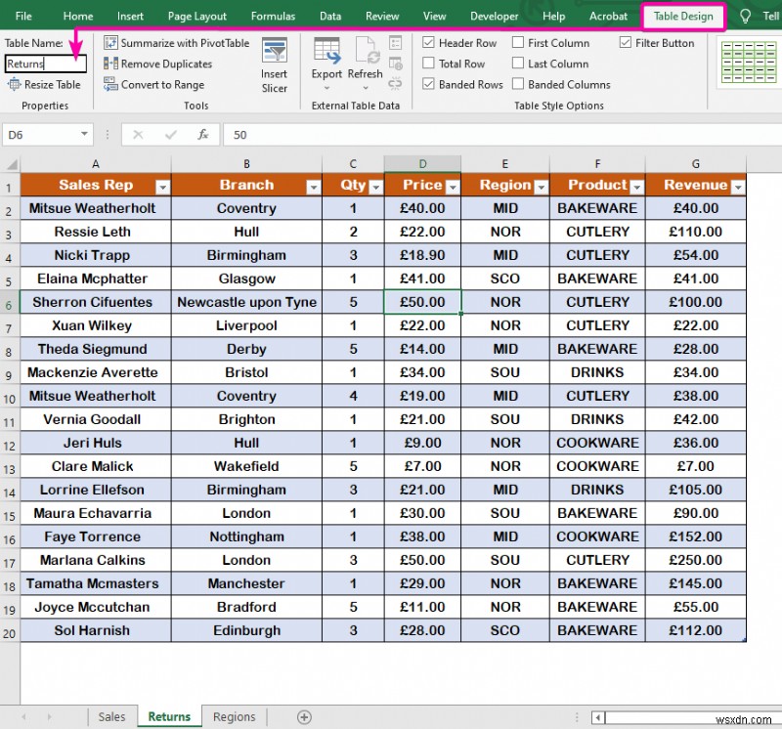Viewport: 782px width, 729px height.
Task: Open the Sales sheet tab
Action: [x=111, y=716]
